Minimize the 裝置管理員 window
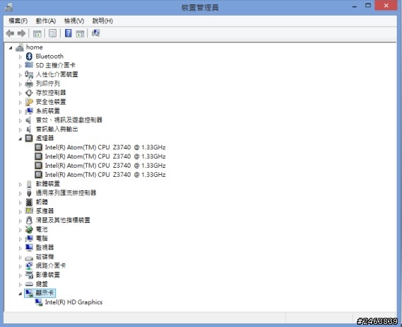 click(x=355, y=6)
